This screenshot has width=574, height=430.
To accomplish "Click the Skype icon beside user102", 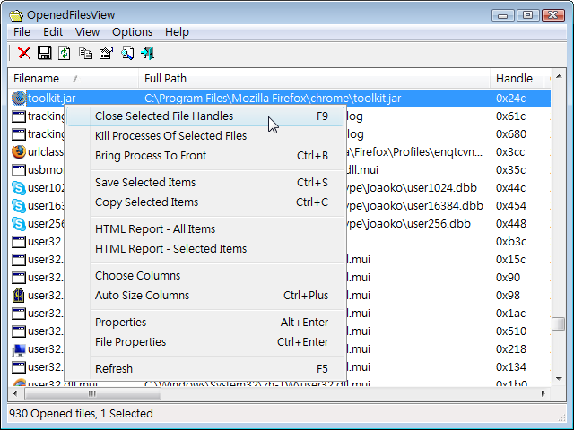I will [x=19, y=187].
